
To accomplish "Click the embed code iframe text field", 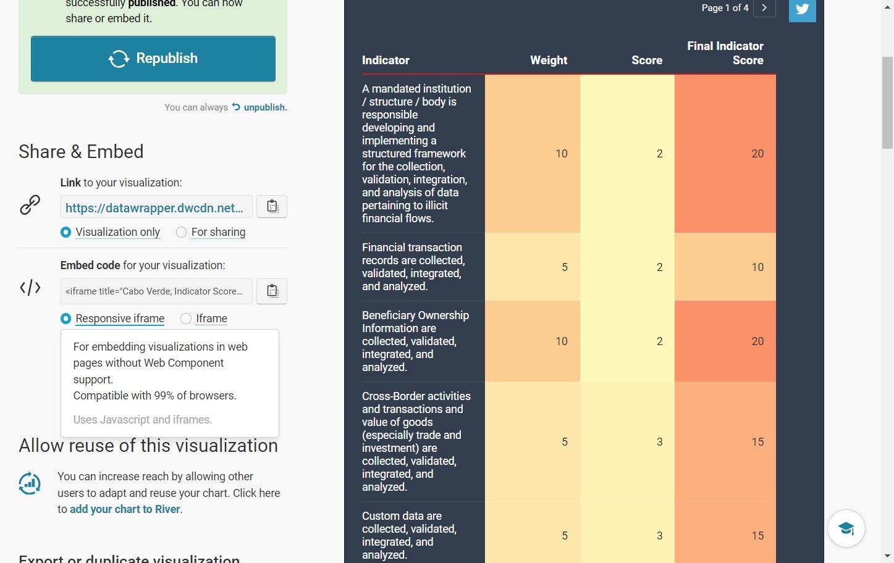I will (156, 291).
